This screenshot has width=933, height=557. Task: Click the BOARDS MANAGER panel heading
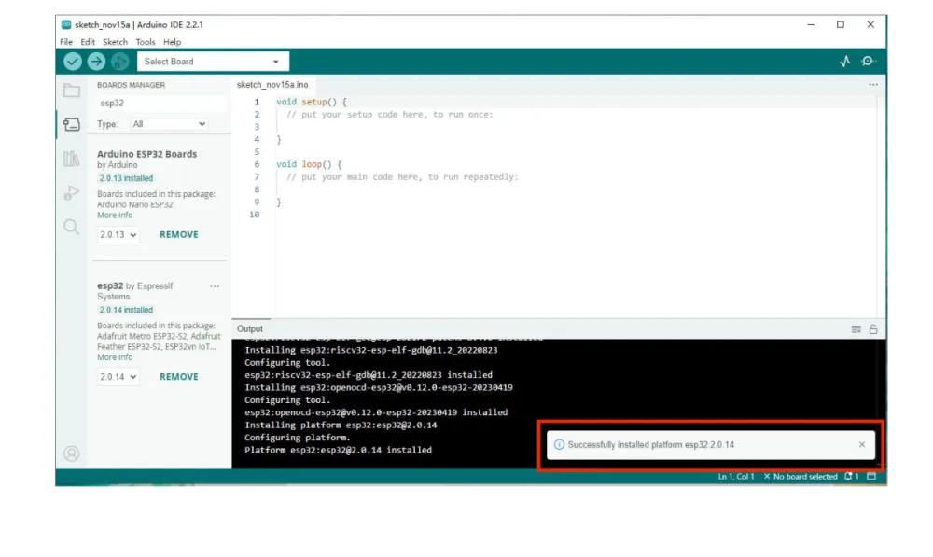131,85
